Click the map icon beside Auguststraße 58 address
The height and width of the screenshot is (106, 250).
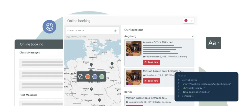coord(127,102)
